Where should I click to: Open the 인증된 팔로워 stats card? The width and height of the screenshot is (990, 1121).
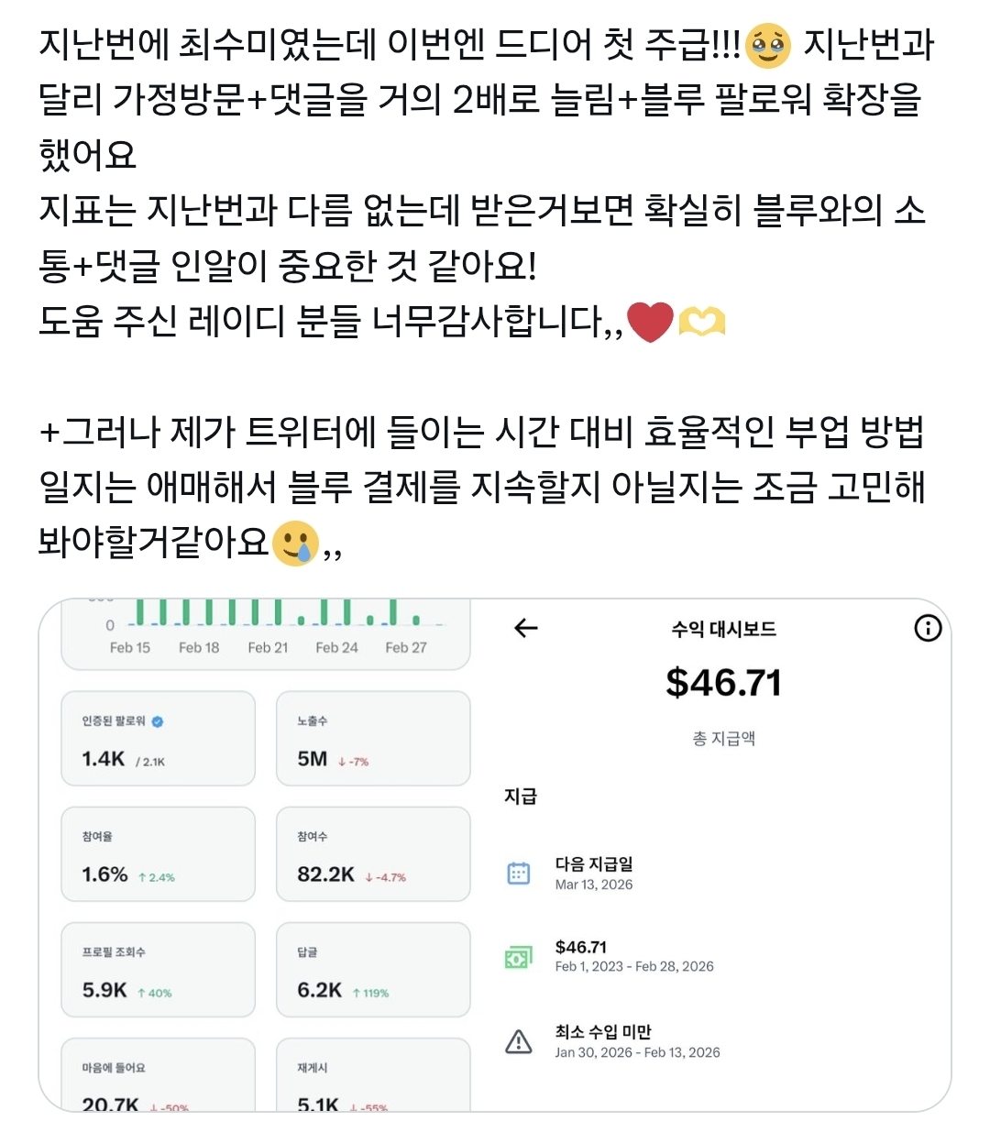[158, 739]
